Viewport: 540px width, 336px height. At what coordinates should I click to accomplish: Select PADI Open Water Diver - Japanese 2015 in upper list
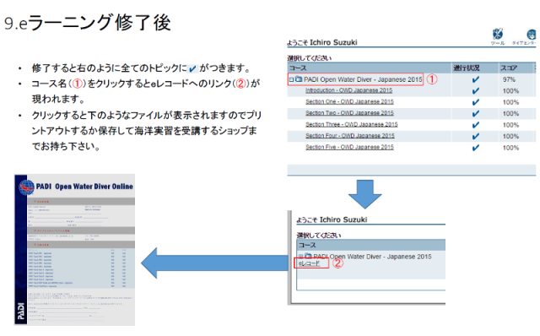click(x=363, y=79)
